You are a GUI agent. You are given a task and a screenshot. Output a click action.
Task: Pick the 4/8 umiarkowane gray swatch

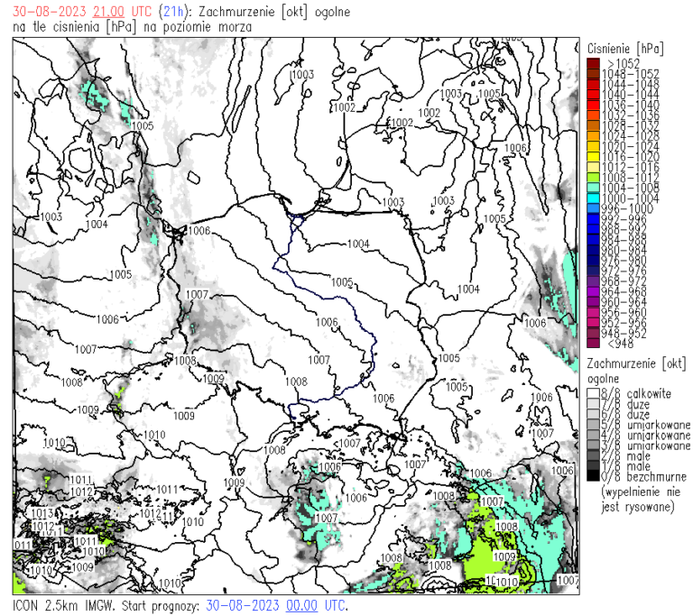click(593, 435)
